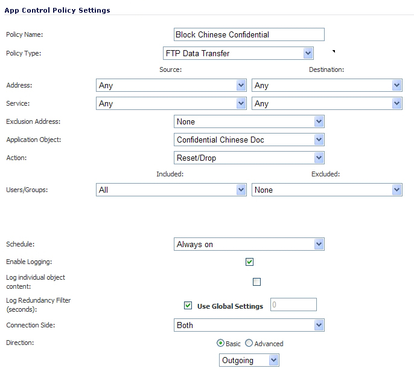Open the Source Service dropdown
Screen dimensions: 414x377
[x=171, y=103]
